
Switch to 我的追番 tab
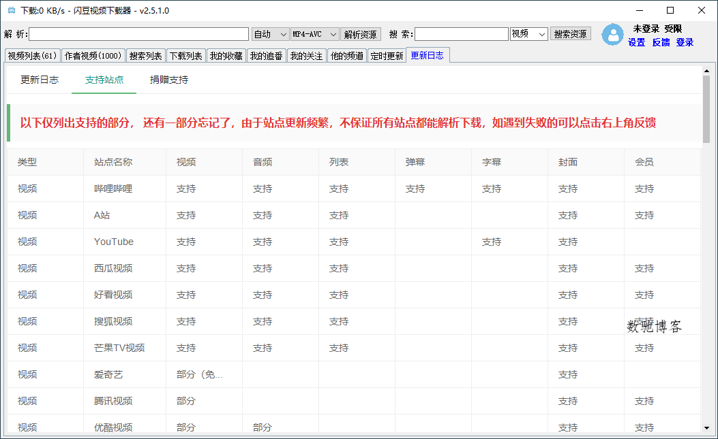[267, 56]
